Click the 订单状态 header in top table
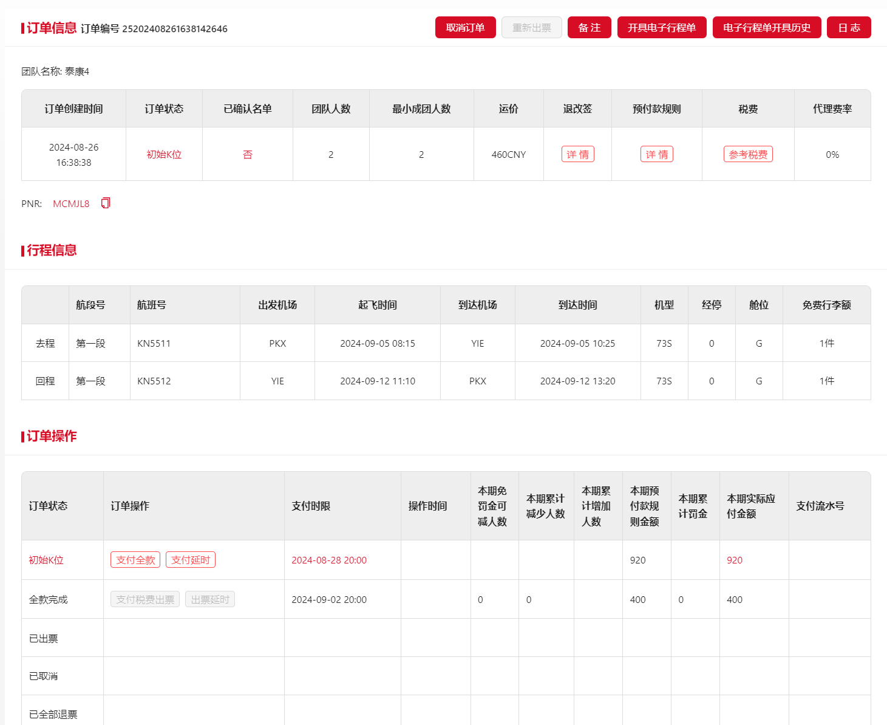 point(164,109)
